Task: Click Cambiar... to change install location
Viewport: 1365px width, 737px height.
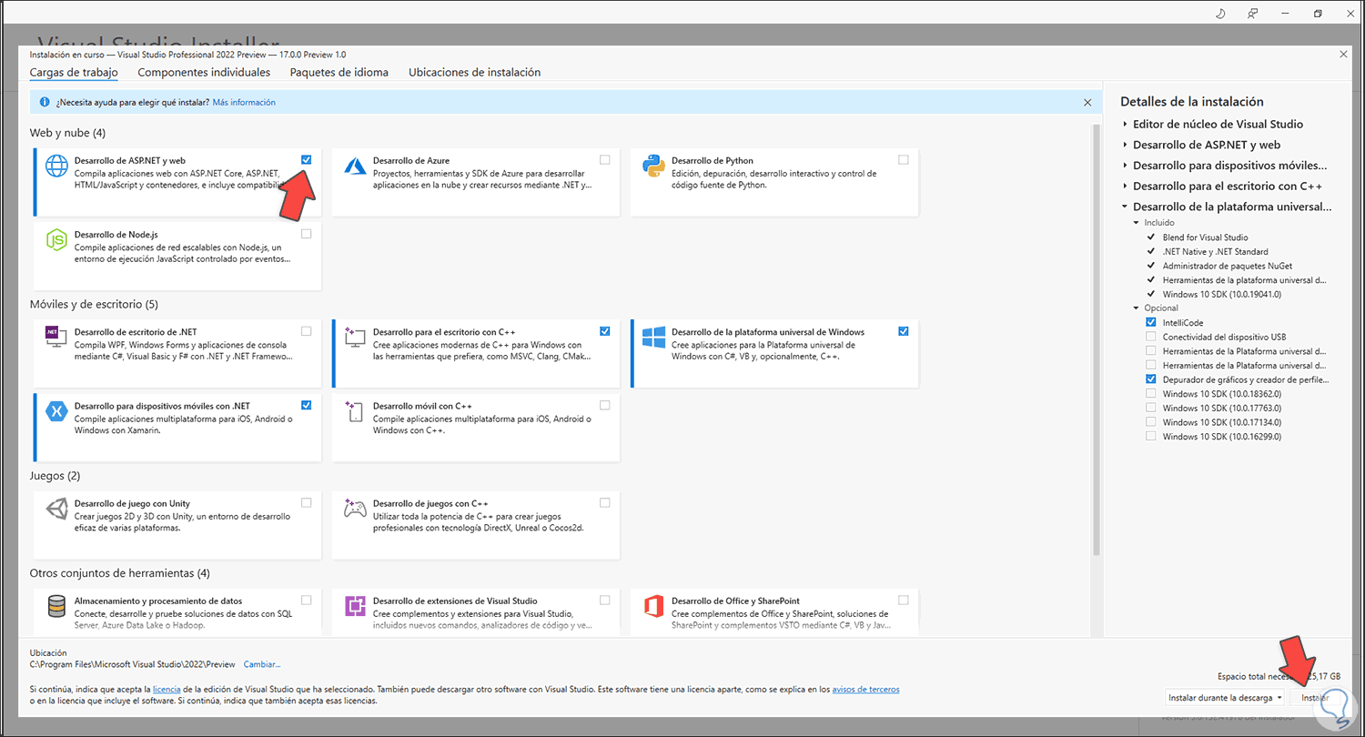Action: [x=262, y=665]
